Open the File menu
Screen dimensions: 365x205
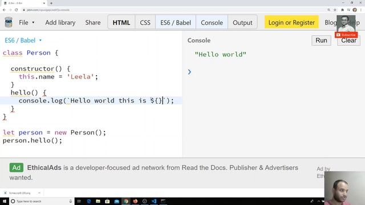tap(27, 23)
